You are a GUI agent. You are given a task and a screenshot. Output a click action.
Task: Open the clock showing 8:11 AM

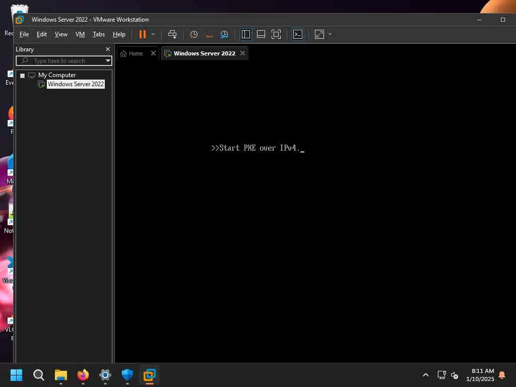click(x=480, y=375)
